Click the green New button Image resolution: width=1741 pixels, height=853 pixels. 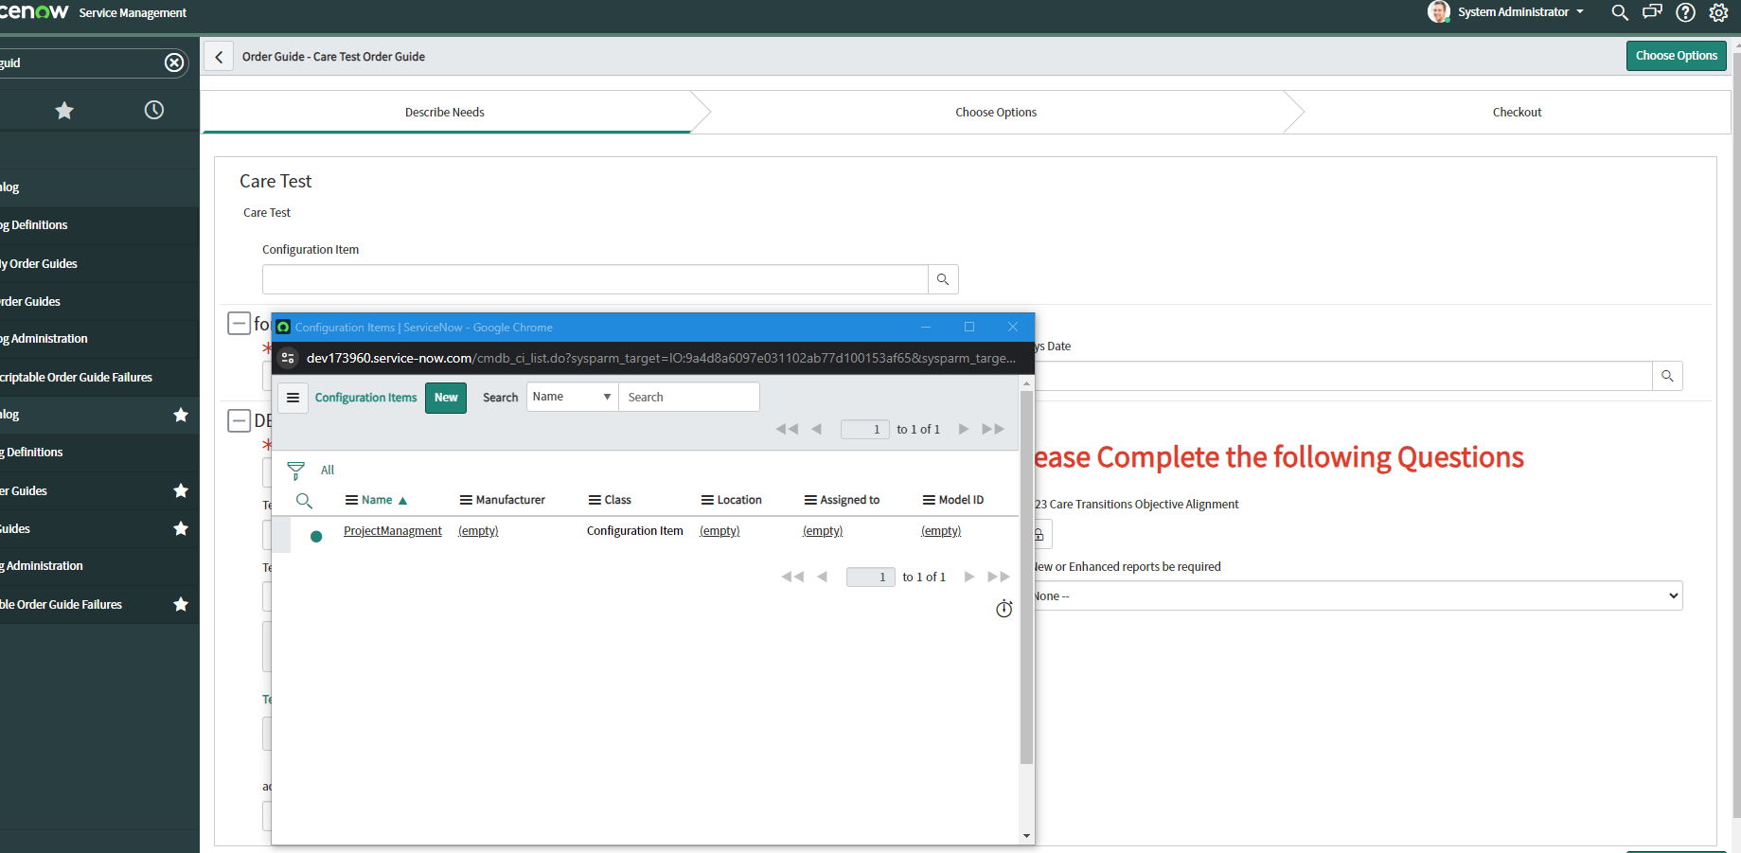[x=446, y=398]
